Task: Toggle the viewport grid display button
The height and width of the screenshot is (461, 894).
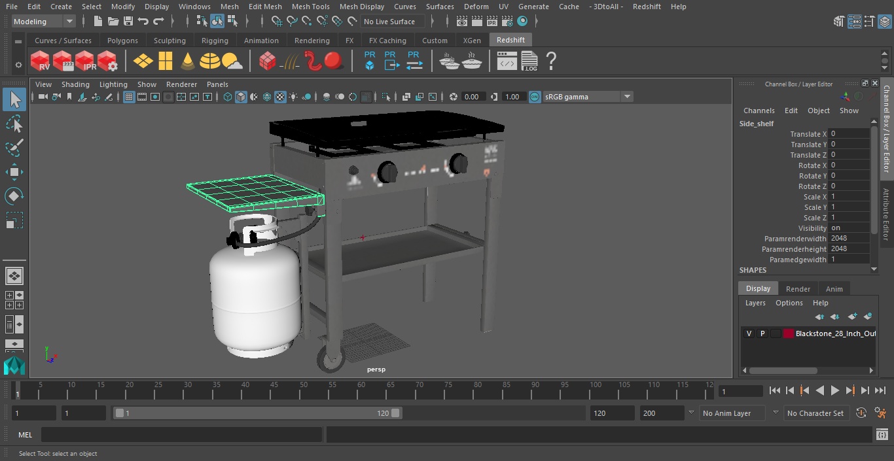Action: click(129, 97)
